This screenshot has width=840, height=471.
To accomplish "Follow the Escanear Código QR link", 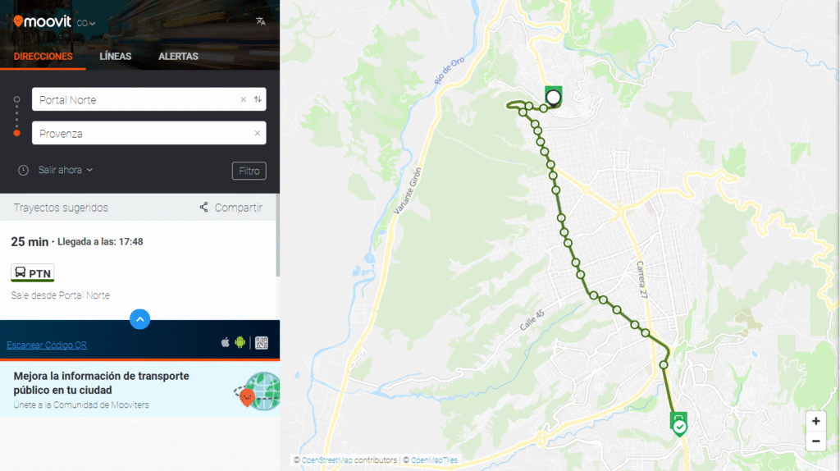I will click(x=47, y=345).
